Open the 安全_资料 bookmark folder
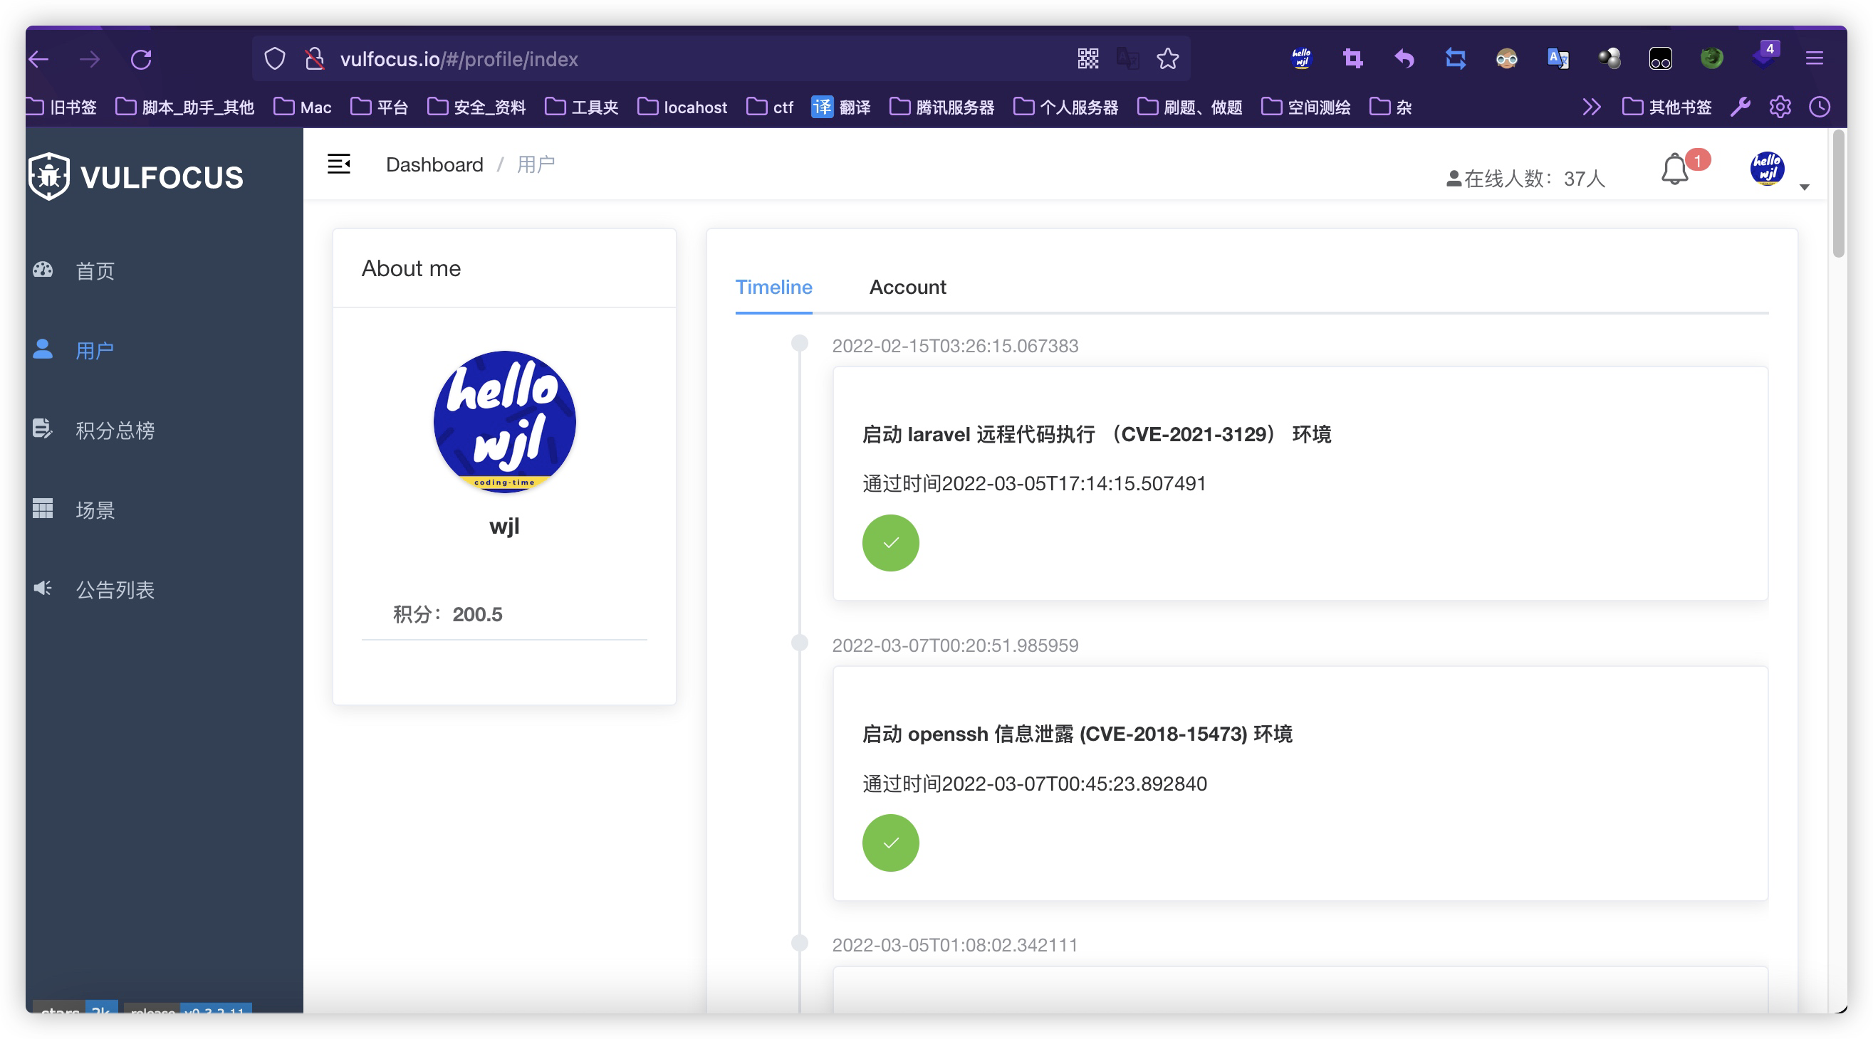This screenshot has width=1873, height=1039. pos(476,107)
